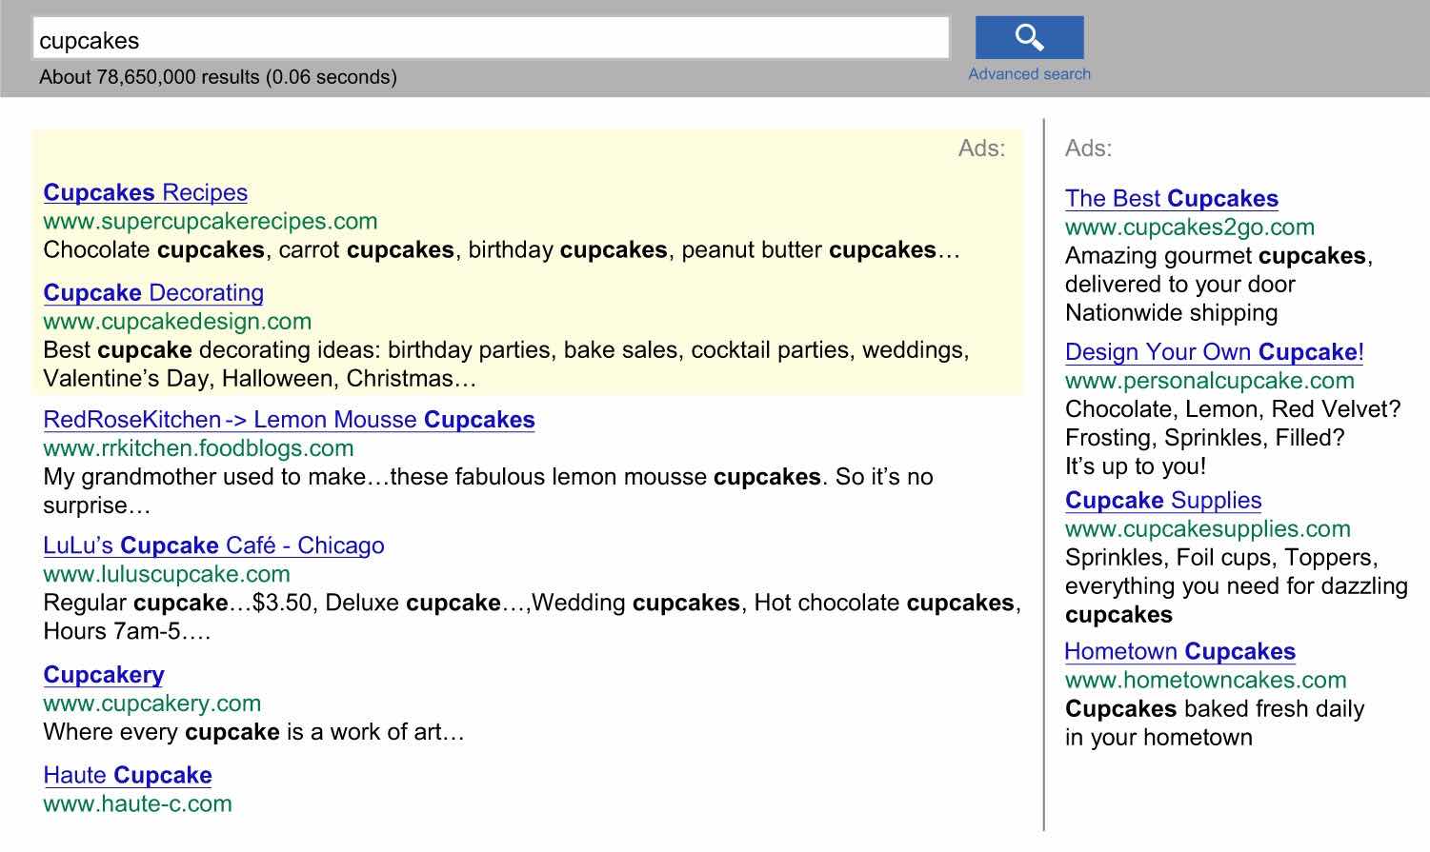
Task: Click the magnifying glass search button
Action: [1029, 38]
